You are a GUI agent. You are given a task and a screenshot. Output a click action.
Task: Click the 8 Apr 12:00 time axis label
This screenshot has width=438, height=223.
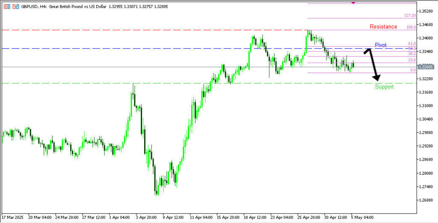(173, 217)
